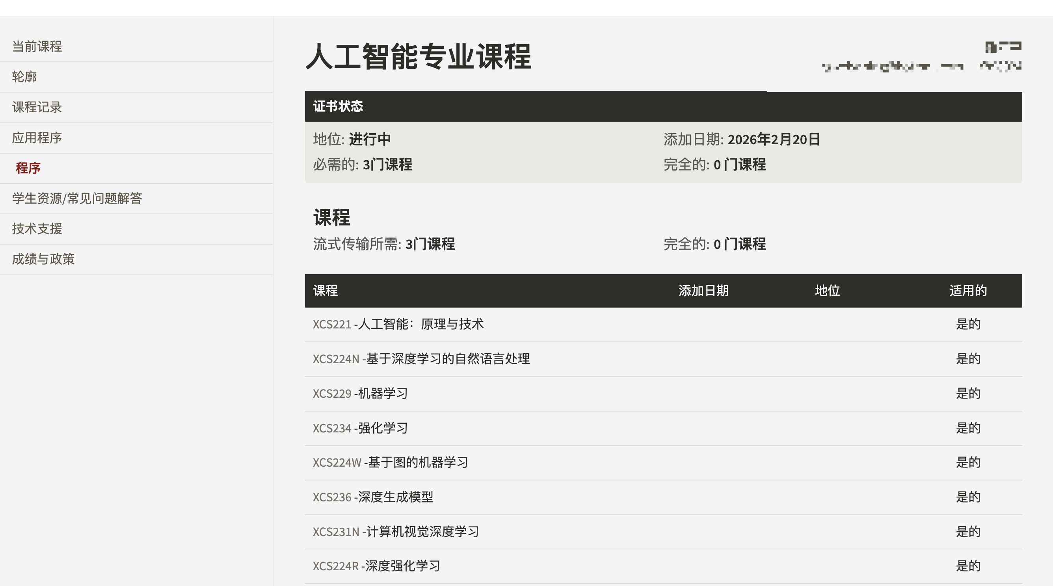Screen dimensions: 1053x586
Task: Open course XCS229 机器学习
Action: click(x=360, y=394)
